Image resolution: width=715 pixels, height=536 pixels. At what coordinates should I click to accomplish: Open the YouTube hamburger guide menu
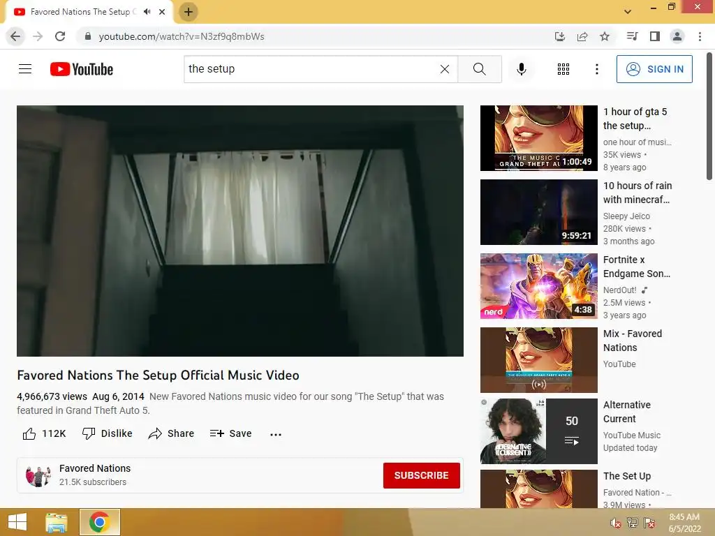point(25,69)
